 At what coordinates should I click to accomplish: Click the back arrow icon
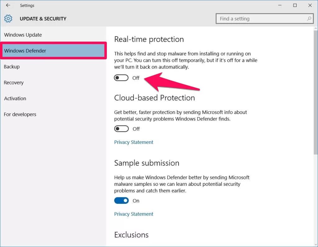coord(8,5)
